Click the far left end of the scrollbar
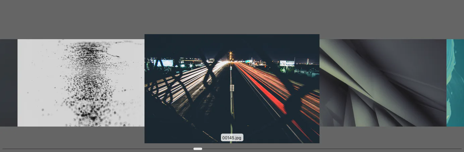The width and height of the screenshot is (464, 152). coord(4,149)
